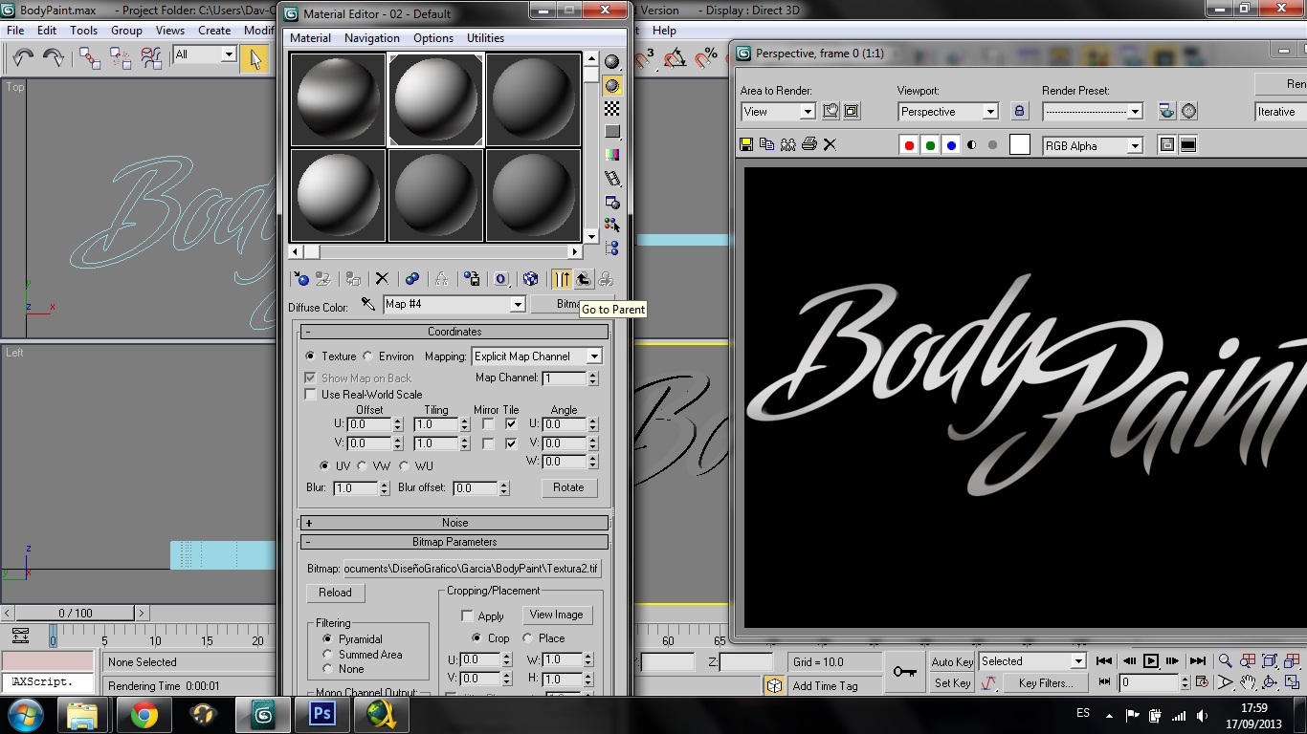Open Tools menu in 3ds Max
Viewport: 1307px width, 734px height.
[x=83, y=31]
